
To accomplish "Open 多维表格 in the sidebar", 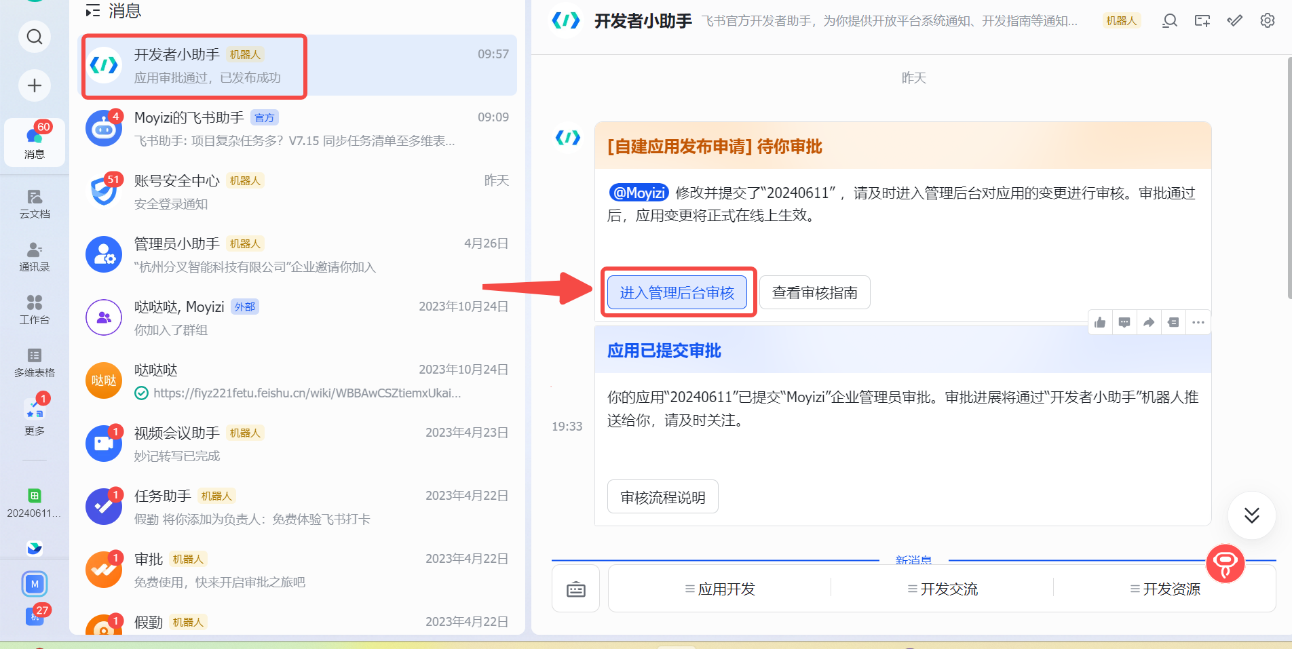I will (35, 362).
